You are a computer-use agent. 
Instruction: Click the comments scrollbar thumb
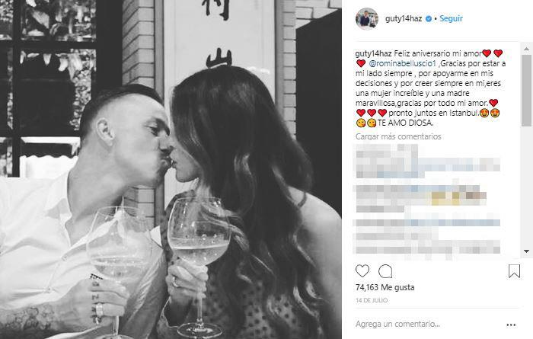pos(527,89)
